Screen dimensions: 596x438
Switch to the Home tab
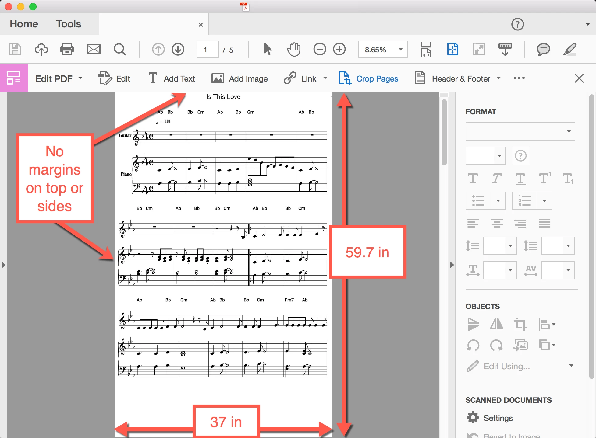click(x=24, y=24)
